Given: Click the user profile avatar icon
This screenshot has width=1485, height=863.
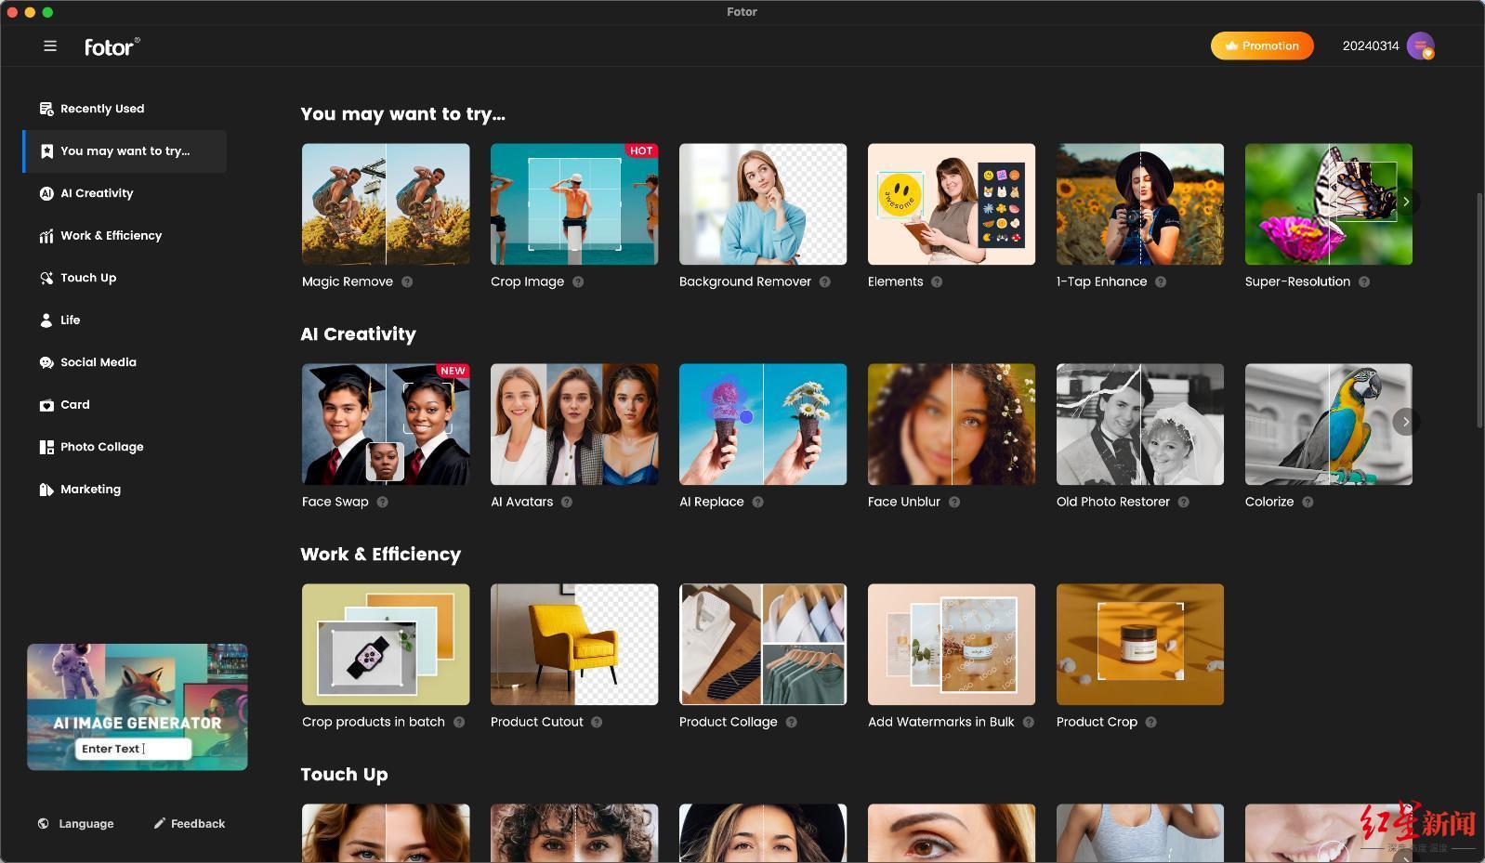Looking at the screenshot, I should click(x=1420, y=46).
